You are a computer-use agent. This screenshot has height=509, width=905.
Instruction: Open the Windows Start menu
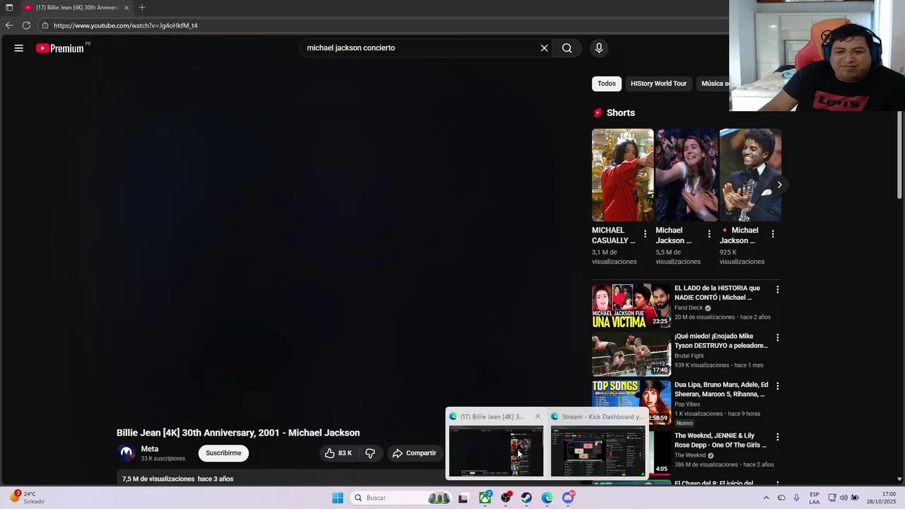[337, 498]
